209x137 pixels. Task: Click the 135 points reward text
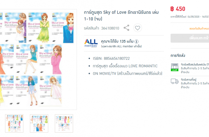point(117,41)
